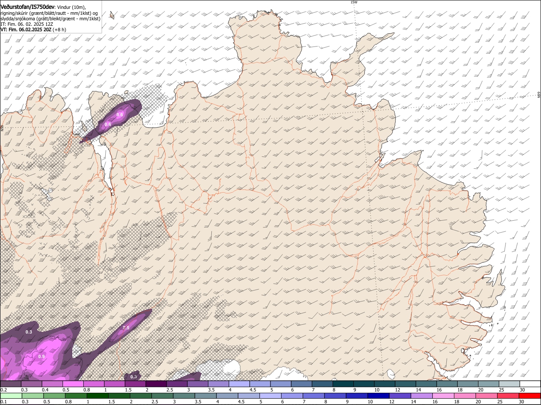Viewport: 541px width, 405px height.
Task: Pick the dark teal 8–9 snow legend swatch
Action: coord(343,384)
